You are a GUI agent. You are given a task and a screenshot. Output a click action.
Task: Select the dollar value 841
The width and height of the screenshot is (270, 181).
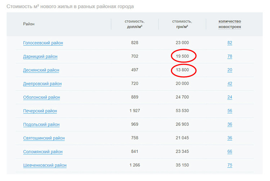(135, 151)
